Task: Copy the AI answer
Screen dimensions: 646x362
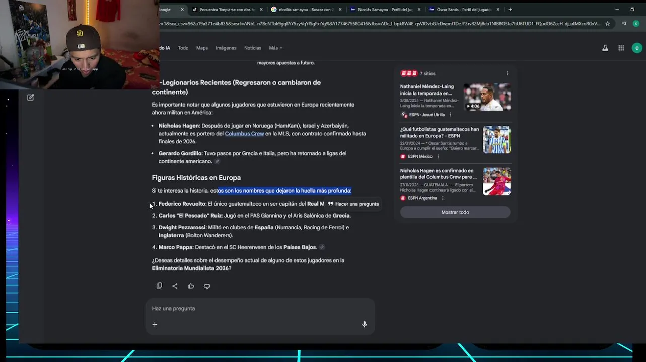Action: pyautogui.click(x=159, y=286)
